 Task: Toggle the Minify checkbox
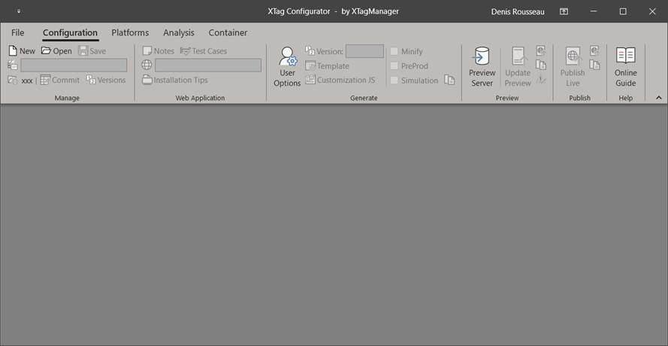pyautogui.click(x=394, y=51)
